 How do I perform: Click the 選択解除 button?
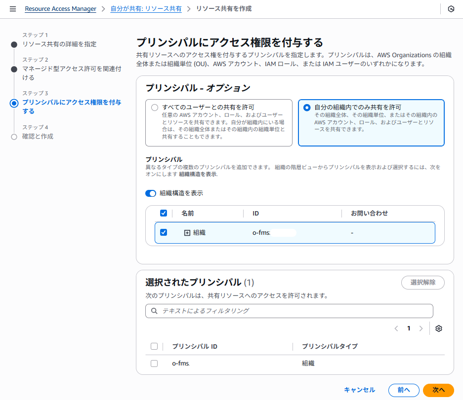422,283
